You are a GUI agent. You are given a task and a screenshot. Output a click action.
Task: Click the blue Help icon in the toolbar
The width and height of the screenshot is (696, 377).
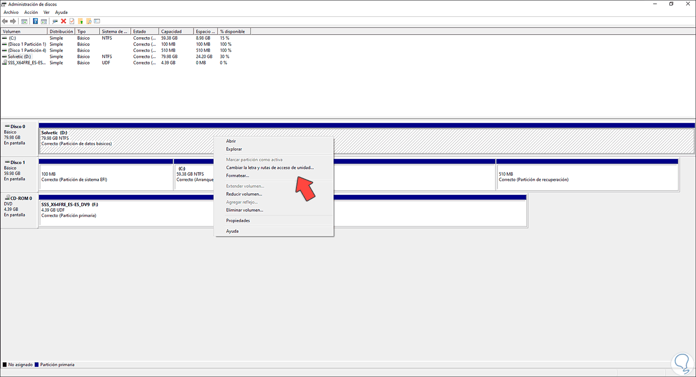pos(35,21)
